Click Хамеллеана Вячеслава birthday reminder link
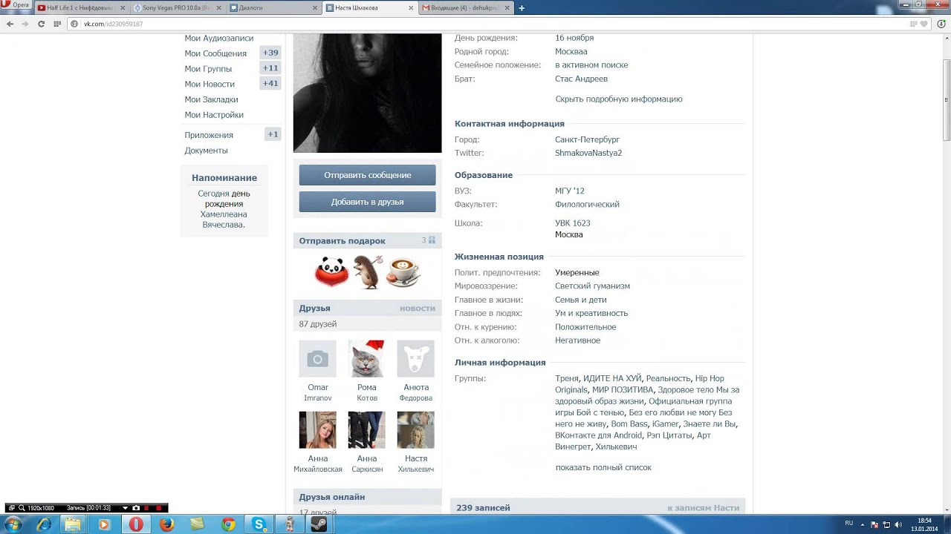This screenshot has width=951, height=534. pyautogui.click(x=224, y=220)
